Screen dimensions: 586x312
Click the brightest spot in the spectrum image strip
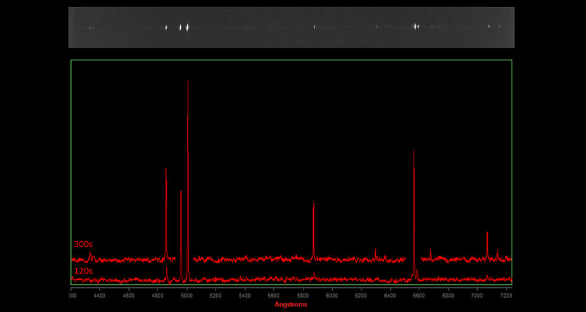(x=188, y=27)
